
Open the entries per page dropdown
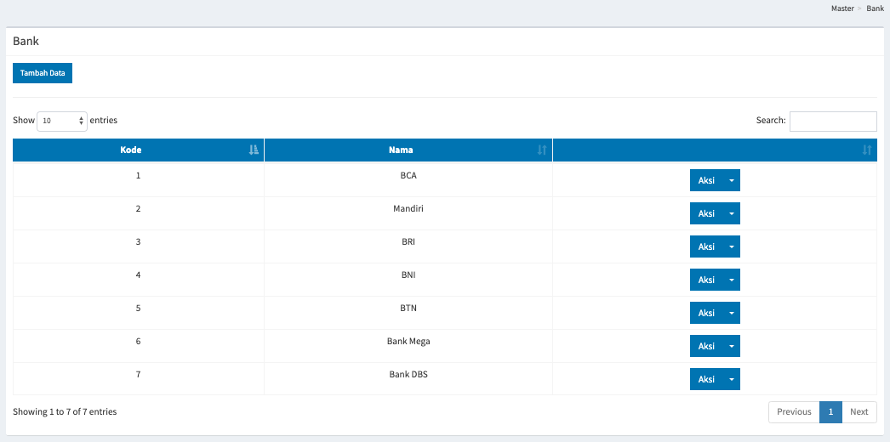[x=62, y=121]
